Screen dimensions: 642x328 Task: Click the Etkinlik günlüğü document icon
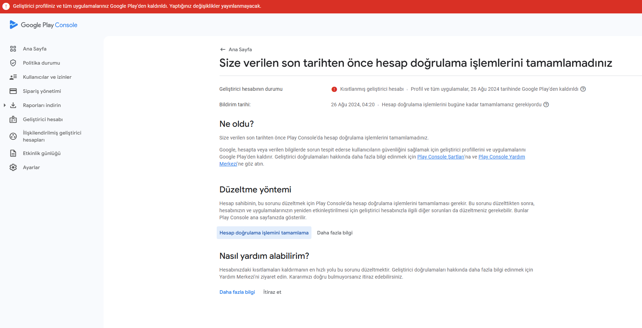tap(13, 153)
